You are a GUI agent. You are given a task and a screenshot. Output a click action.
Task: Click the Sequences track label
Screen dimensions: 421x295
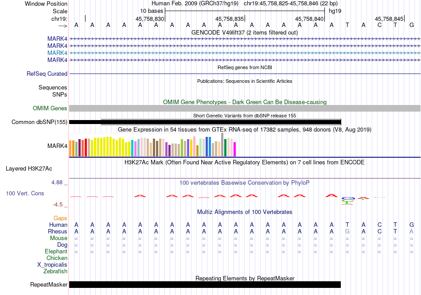[x=53, y=88]
